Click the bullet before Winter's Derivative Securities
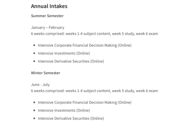Image resolution: width=169 pixels, height=126 pixels. [34, 118]
